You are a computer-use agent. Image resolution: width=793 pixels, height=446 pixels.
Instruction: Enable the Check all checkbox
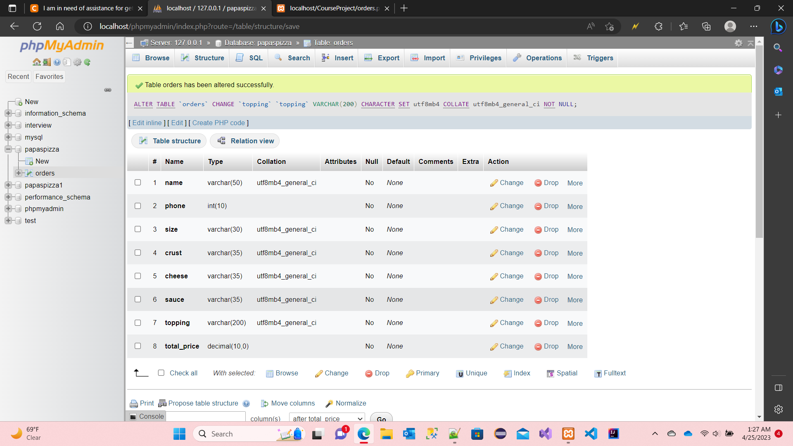(x=161, y=372)
